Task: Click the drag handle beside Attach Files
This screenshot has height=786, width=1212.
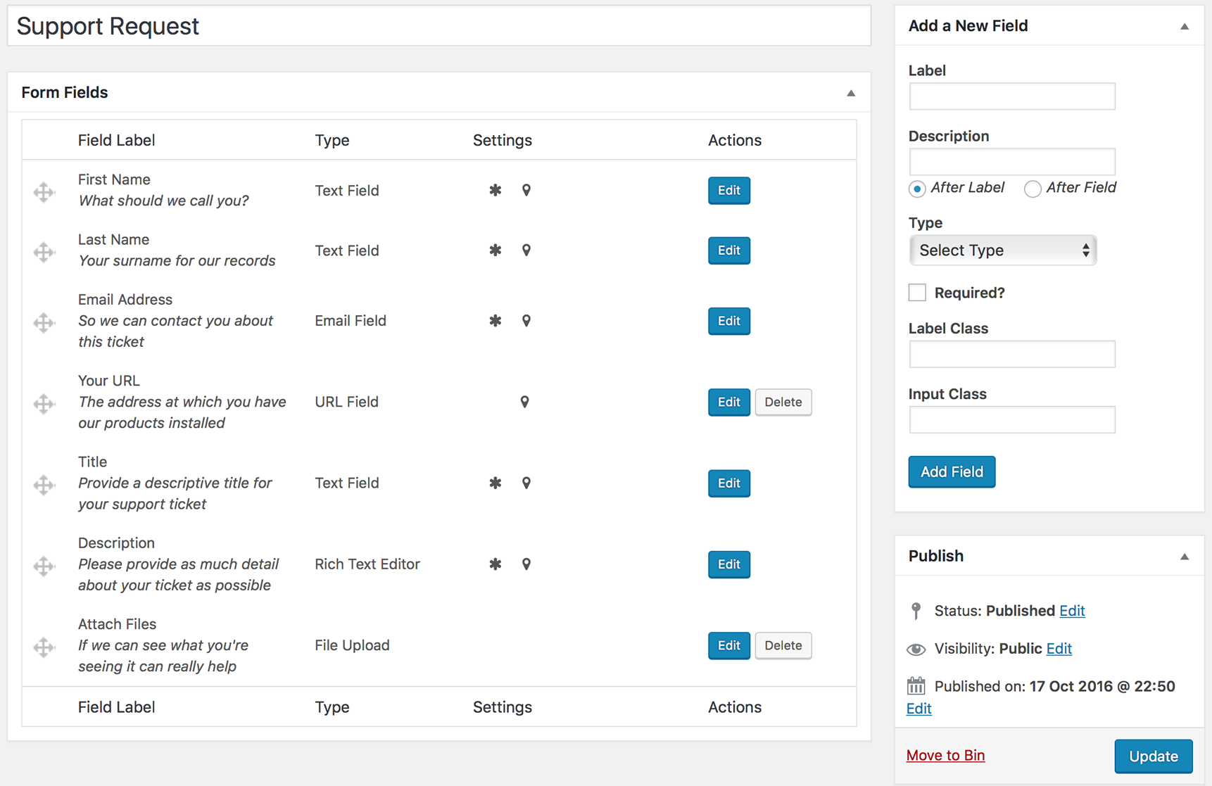Action: pos(44,647)
